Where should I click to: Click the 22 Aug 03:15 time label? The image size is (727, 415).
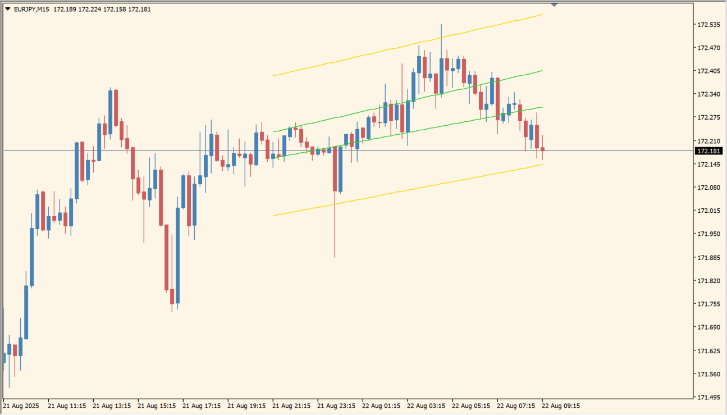coord(426,405)
